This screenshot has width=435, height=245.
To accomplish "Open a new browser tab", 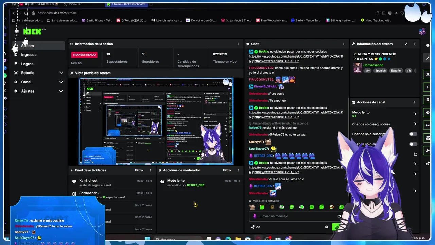I will pos(151,4).
